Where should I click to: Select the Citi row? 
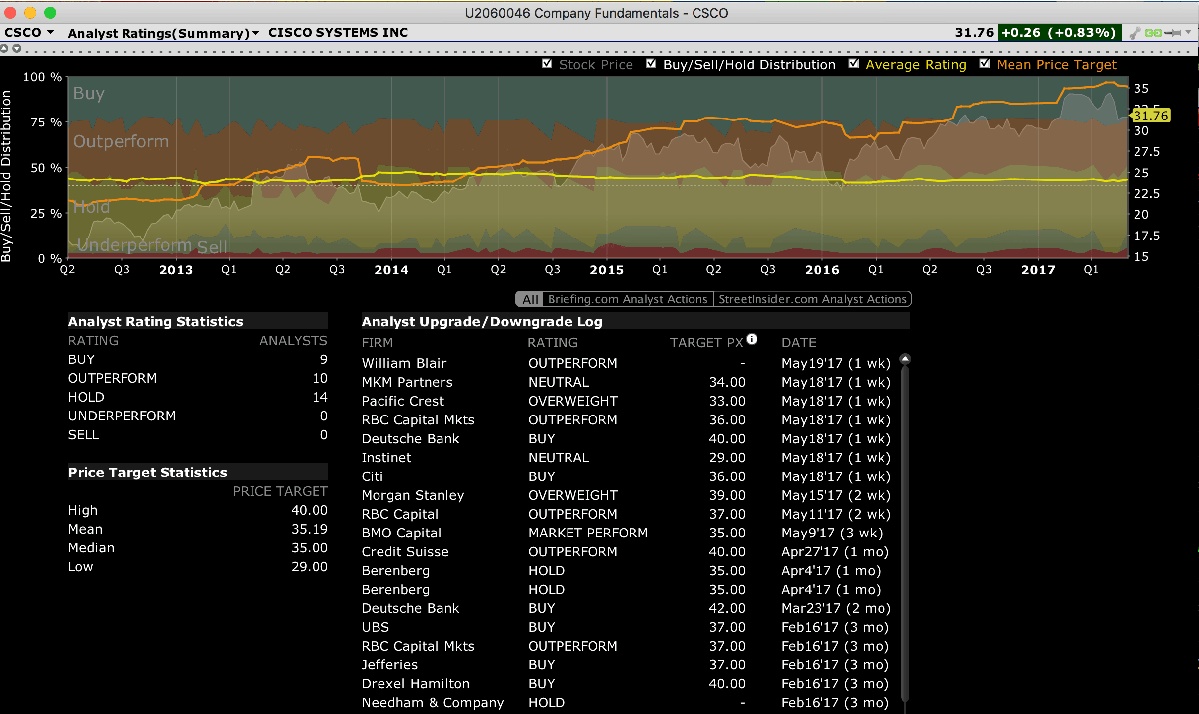pyautogui.click(x=627, y=476)
